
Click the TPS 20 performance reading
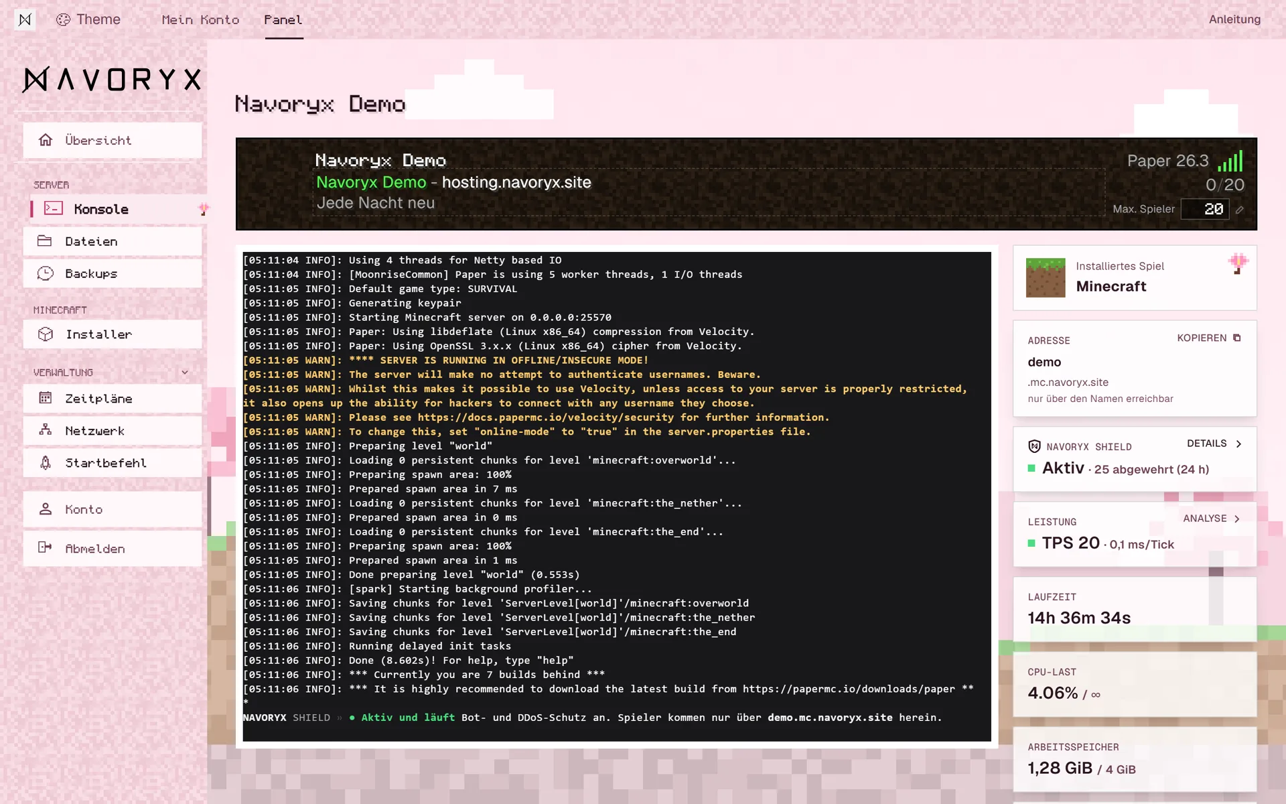click(1070, 543)
